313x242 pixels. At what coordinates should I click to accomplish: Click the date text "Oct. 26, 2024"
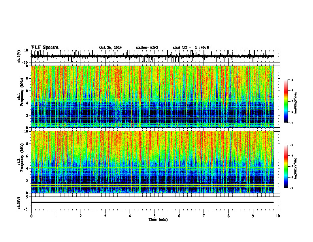(110, 47)
